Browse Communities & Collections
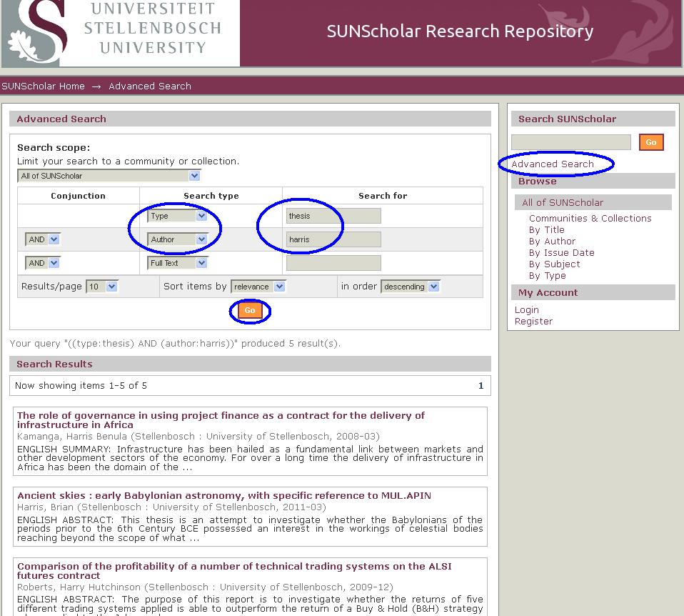 [590, 218]
